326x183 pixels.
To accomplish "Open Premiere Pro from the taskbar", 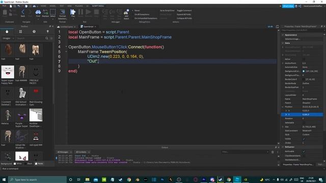I will (204, 179).
